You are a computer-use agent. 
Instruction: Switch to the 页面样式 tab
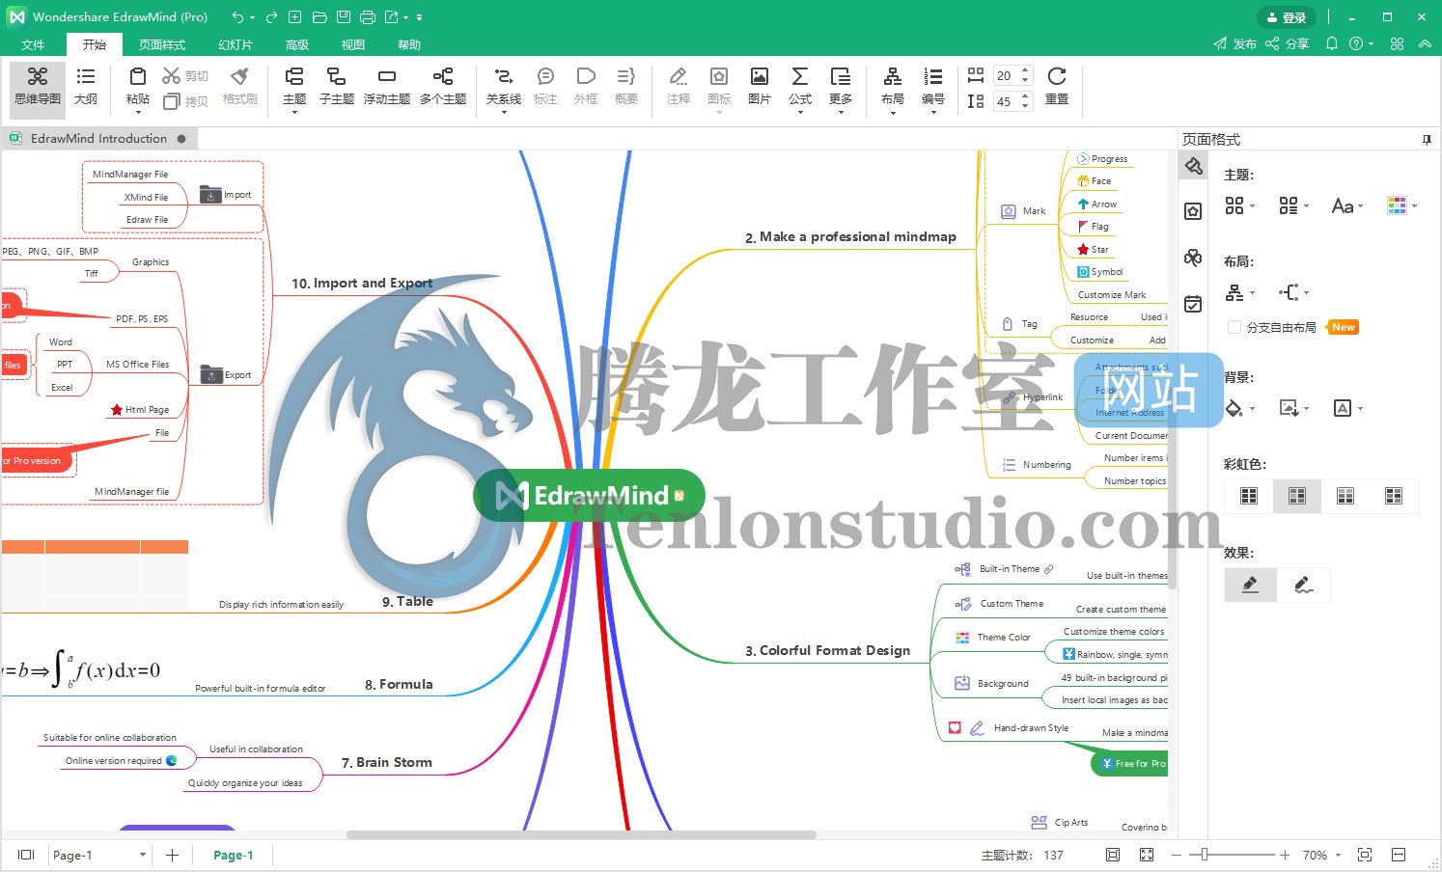coord(162,44)
